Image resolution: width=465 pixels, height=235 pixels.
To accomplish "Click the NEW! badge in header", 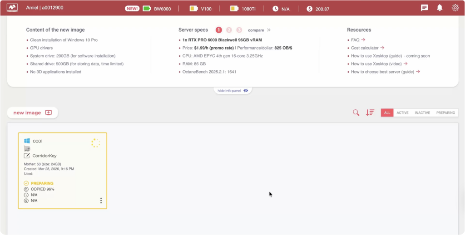I will tap(132, 9).
